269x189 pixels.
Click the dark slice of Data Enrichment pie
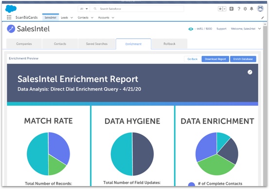(230, 152)
